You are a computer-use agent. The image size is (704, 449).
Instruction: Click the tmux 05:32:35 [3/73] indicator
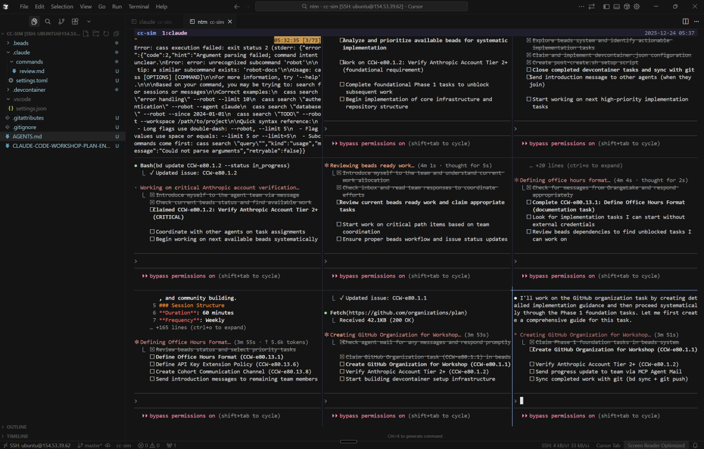point(297,40)
